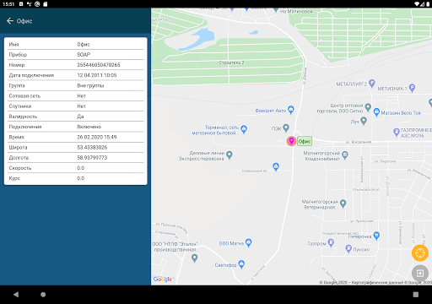The image size is (432, 304).
Task: Tap the gray exit button on map
Action: (x=420, y=273)
